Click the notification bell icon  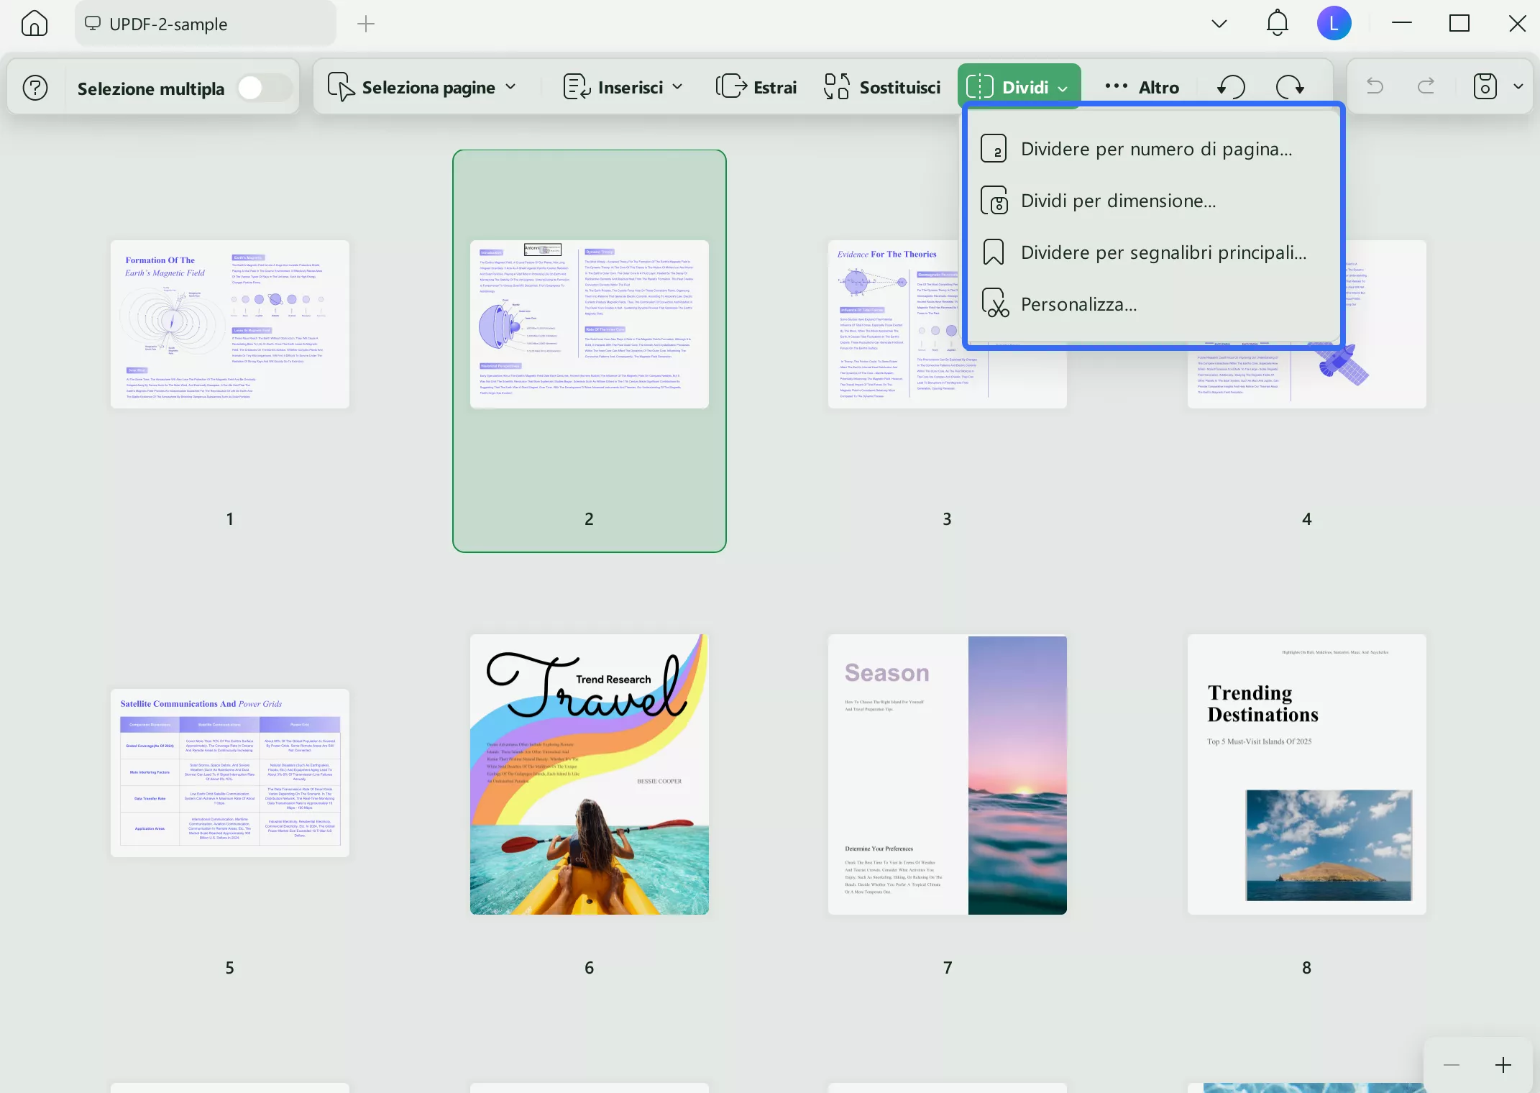(1277, 23)
